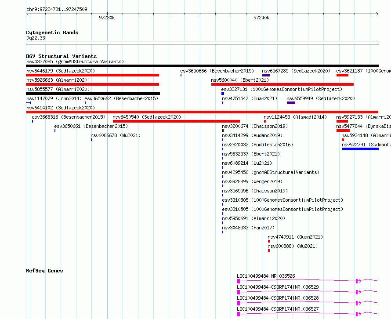Select nsv3048333 (Fan2017) label
This screenshot has height=319, width=391.
coord(248,228)
